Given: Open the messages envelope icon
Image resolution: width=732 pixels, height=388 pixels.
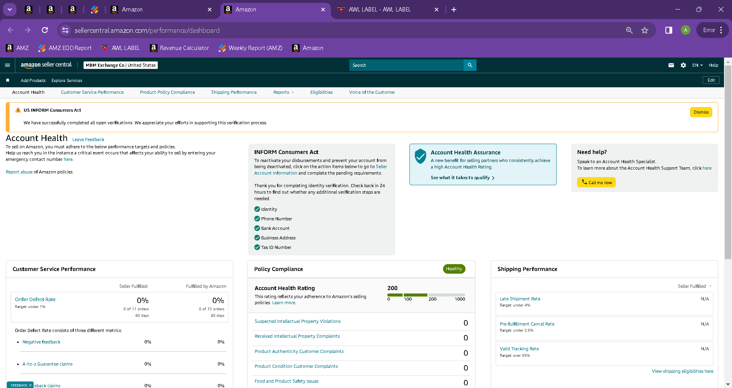Looking at the screenshot, I should click(x=671, y=65).
